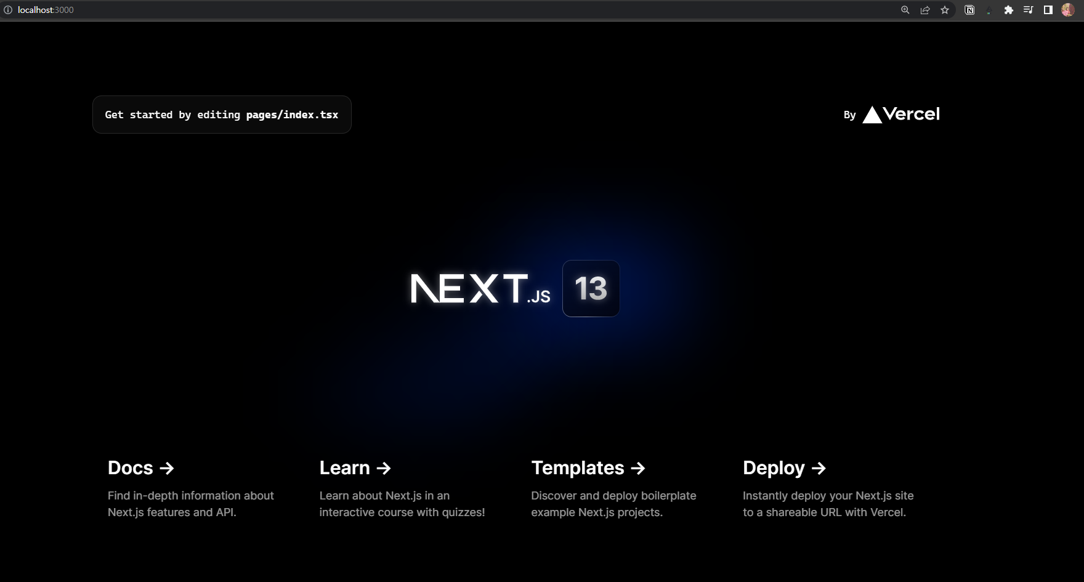Click the dark pyramid extension icon
The image size is (1084, 582).
989,10
